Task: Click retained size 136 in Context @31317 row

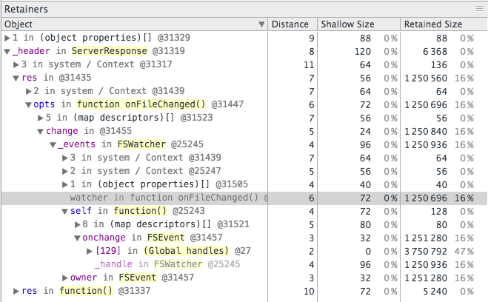Action: pyautogui.click(x=439, y=64)
